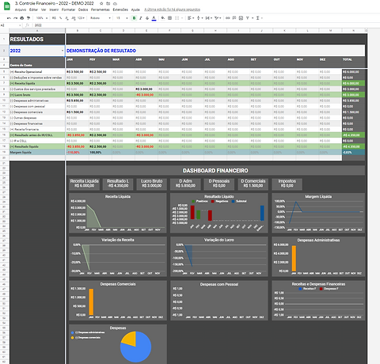Open the Editar menu
Viewport: 380px width, 364px height.
coord(33,9)
